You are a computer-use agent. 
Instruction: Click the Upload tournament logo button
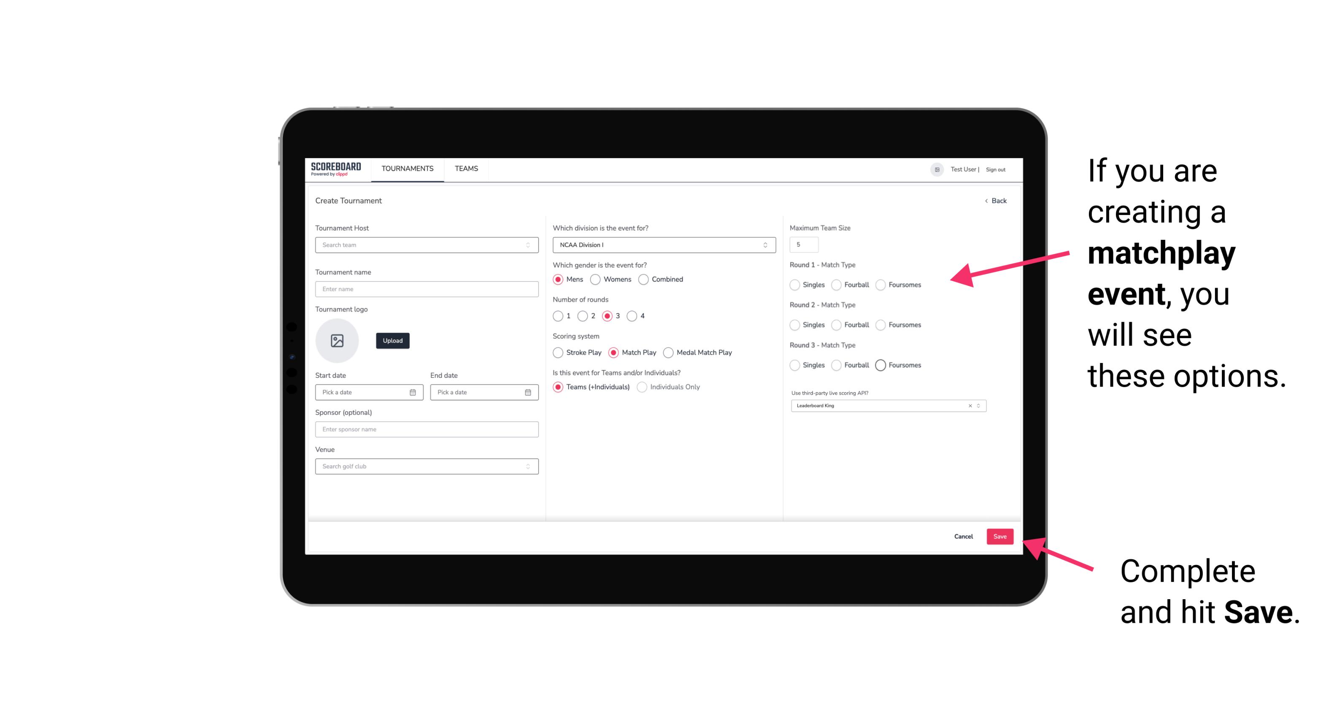coord(392,341)
